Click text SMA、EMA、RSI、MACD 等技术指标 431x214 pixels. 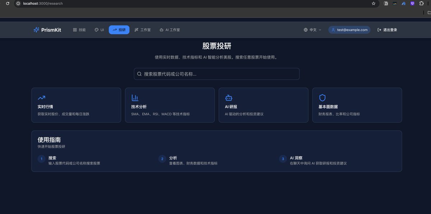(161, 114)
